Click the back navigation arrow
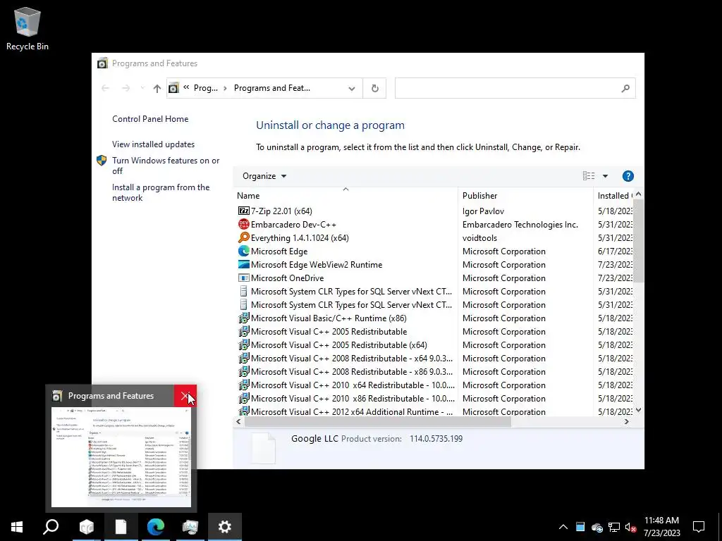The image size is (722, 541). coord(106,88)
